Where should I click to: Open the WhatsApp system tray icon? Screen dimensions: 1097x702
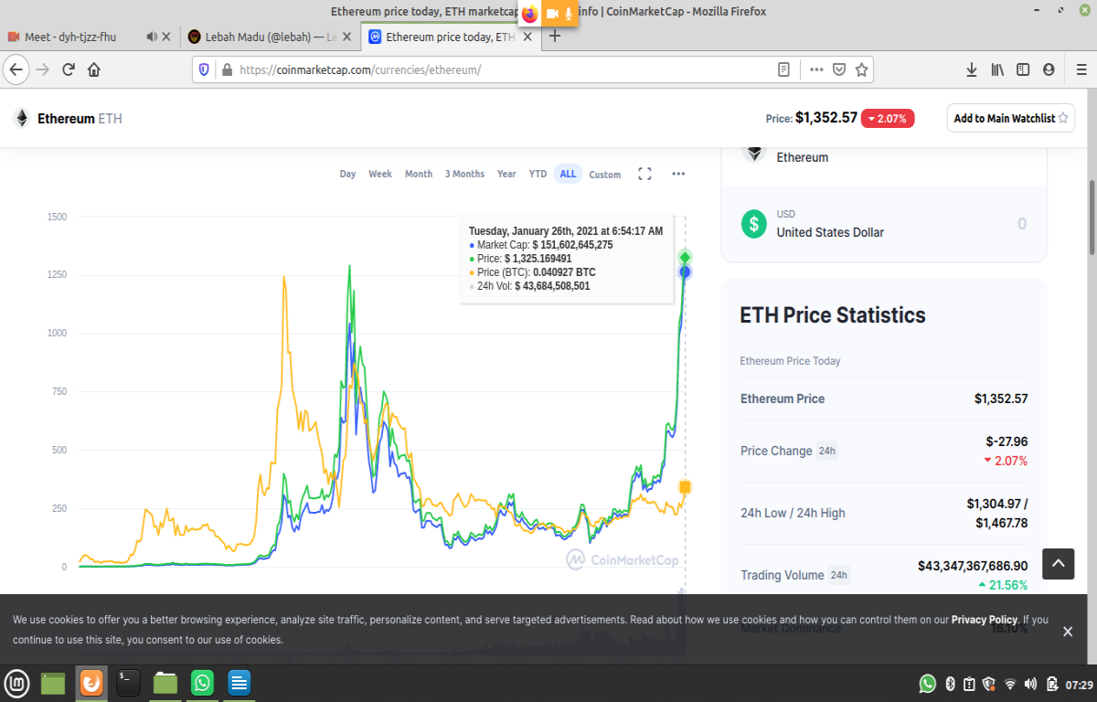[927, 684]
